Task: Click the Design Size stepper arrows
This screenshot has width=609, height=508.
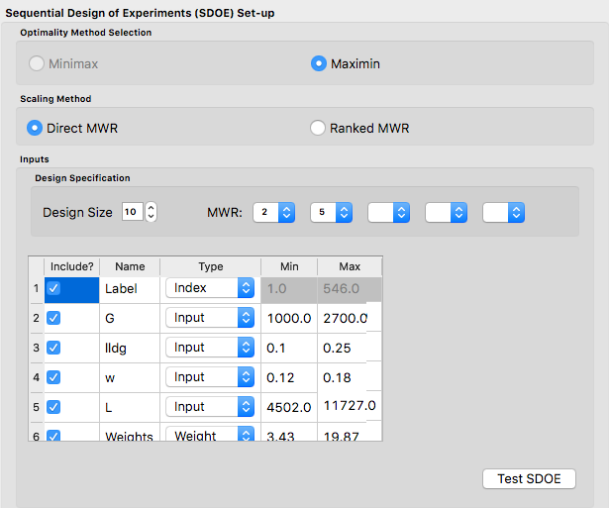Action: click(x=152, y=213)
